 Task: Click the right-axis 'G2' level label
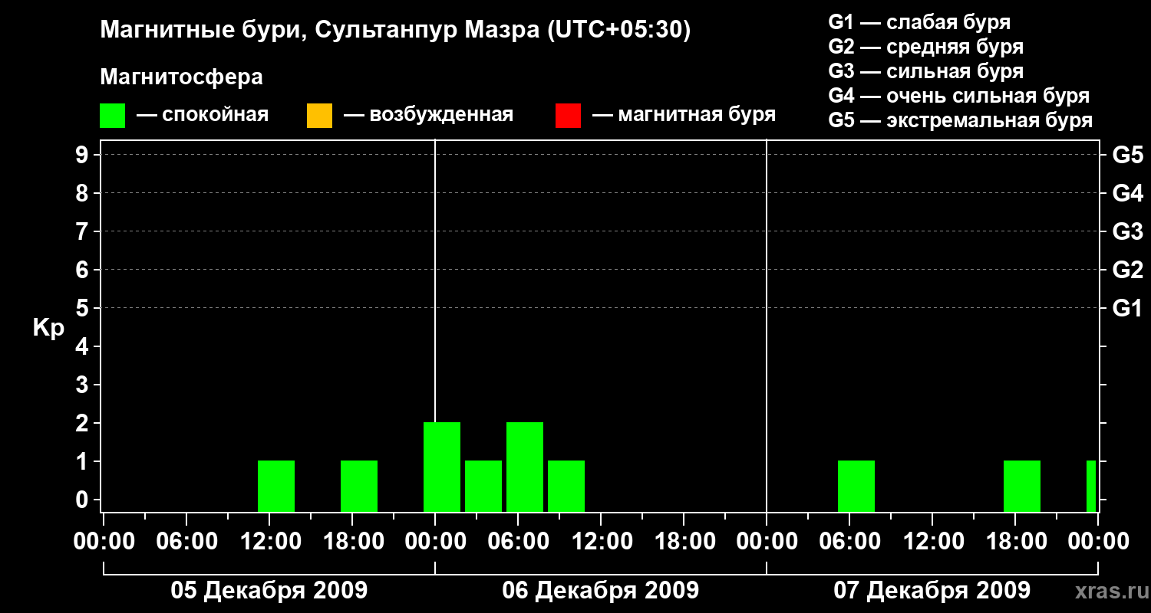tap(1127, 270)
